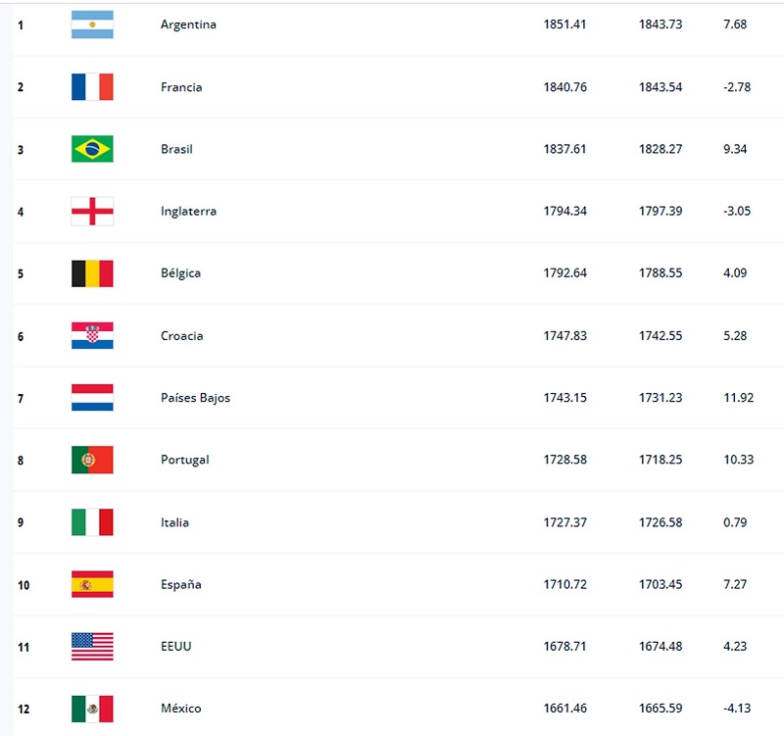Click the Portugal flag icon
The height and width of the screenshot is (736, 784).
point(92,460)
